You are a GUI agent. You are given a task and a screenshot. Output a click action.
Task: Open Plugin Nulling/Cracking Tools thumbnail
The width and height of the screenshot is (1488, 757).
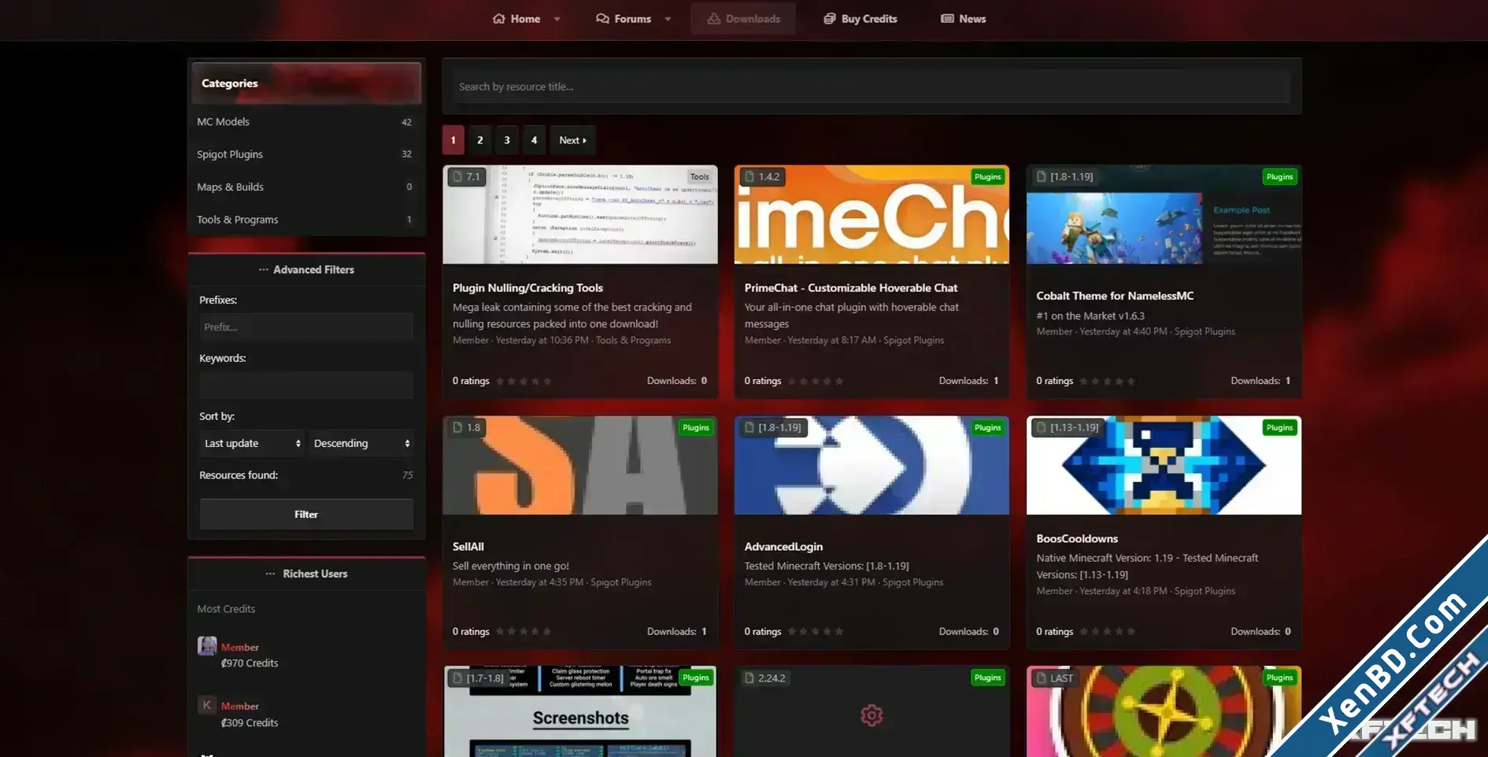(580, 214)
